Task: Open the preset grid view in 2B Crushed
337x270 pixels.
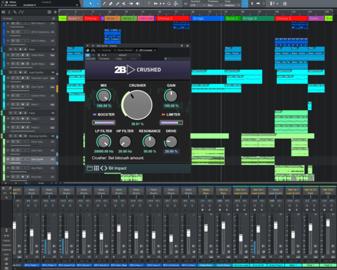Action: 97,168
